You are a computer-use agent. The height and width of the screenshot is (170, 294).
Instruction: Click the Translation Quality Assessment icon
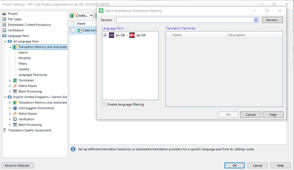pos(4,130)
